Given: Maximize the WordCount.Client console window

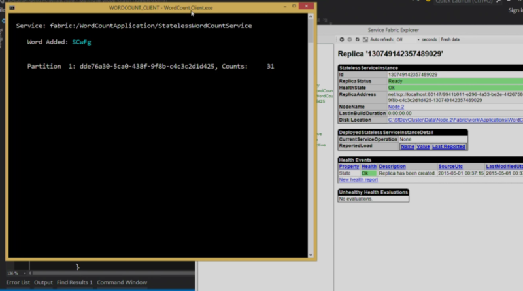Looking at the screenshot, I should point(294,6).
